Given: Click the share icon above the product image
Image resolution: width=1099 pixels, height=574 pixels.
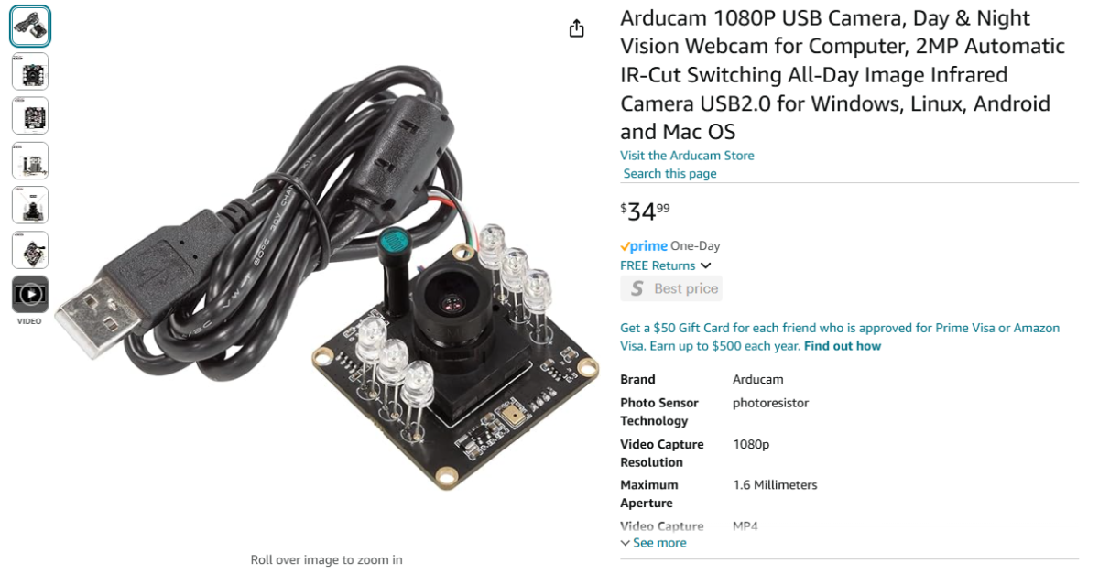Looking at the screenshot, I should tap(576, 28).
